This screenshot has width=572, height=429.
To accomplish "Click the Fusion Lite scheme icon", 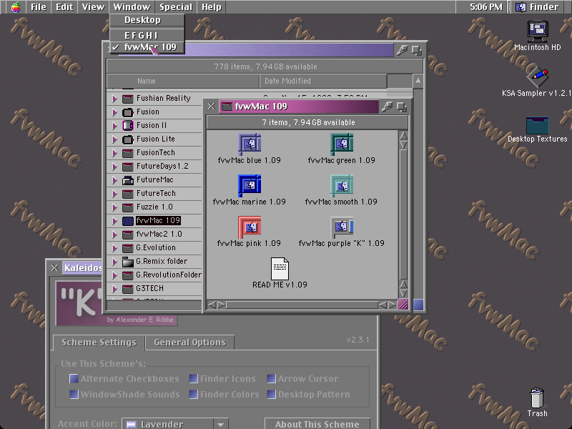I will (128, 139).
